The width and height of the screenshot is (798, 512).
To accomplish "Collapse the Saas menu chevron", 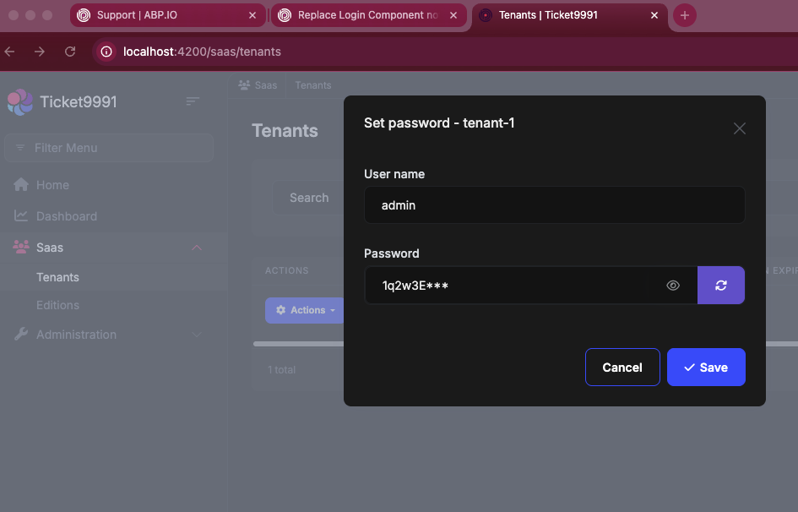I will point(197,248).
